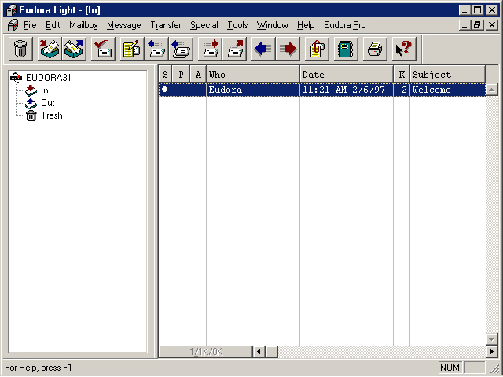This screenshot has height=377, width=503.
Task: Click the message list scroll down arrow
Action: [x=491, y=339]
